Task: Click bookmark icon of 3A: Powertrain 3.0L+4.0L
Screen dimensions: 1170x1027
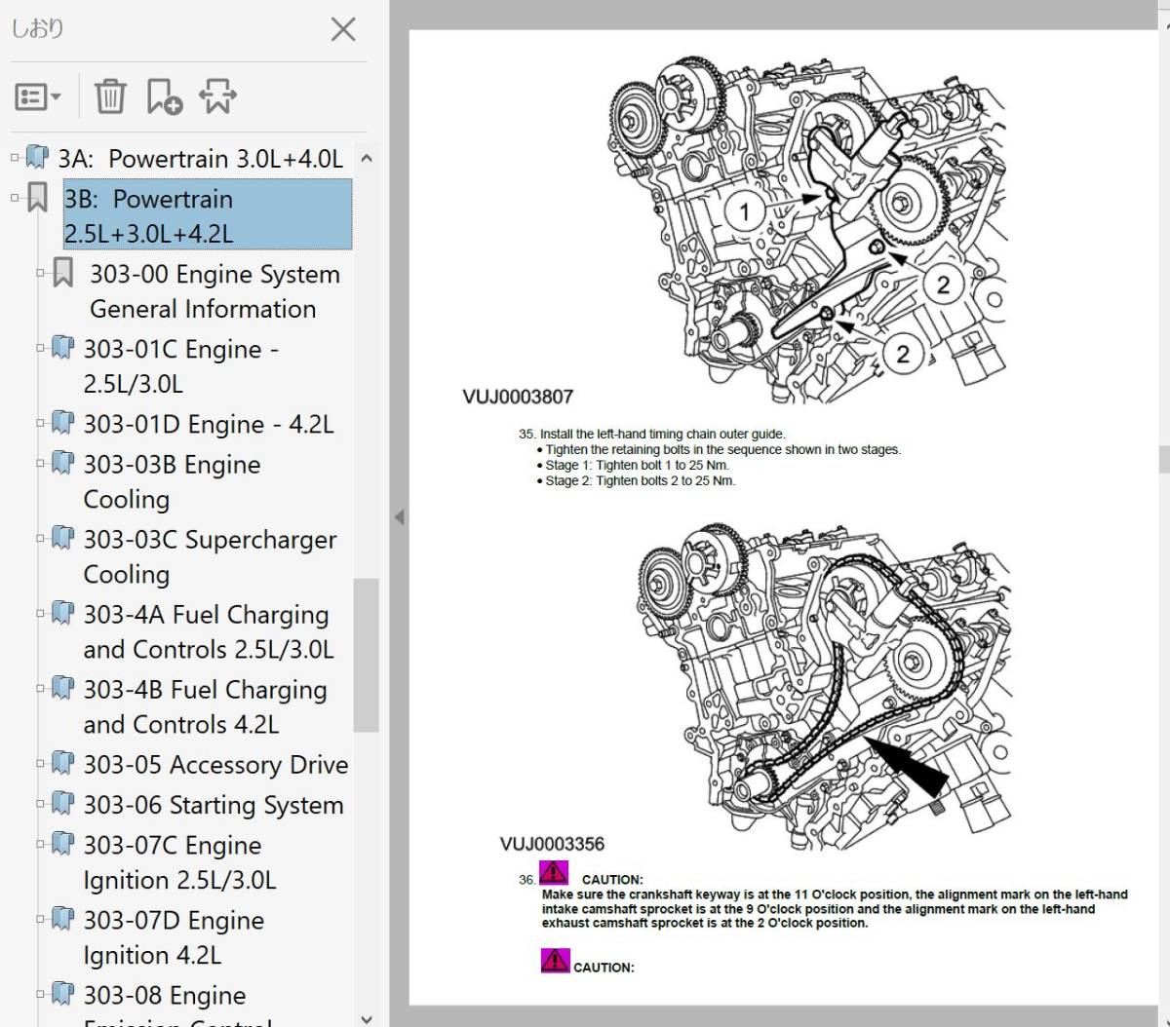Action: pos(37,157)
